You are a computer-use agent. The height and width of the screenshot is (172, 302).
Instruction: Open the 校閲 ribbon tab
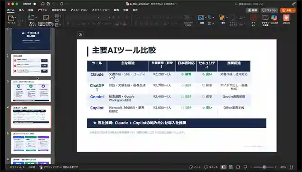[x=126, y=10]
